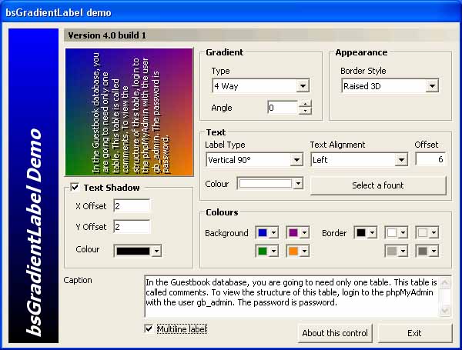Open About this control
462x350 pixels.
[x=335, y=333]
